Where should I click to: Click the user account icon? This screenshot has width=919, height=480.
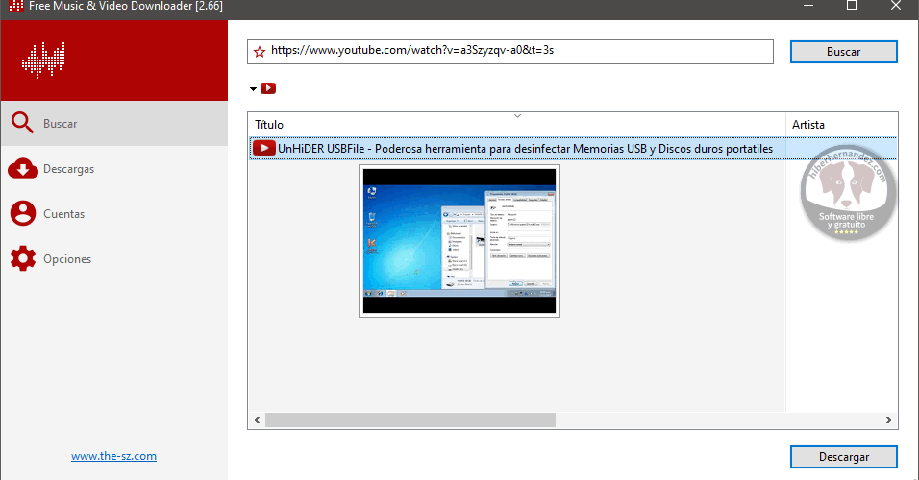23,214
